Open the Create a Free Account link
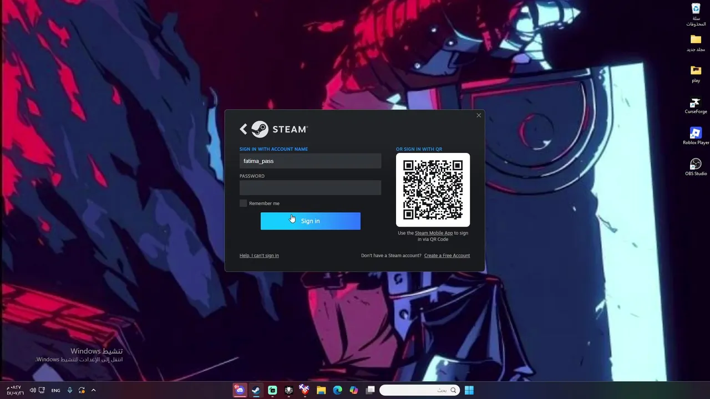 click(447, 255)
